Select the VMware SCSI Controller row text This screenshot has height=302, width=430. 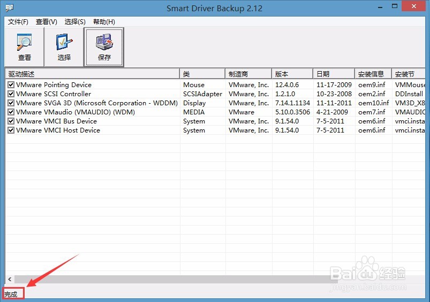[54, 94]
